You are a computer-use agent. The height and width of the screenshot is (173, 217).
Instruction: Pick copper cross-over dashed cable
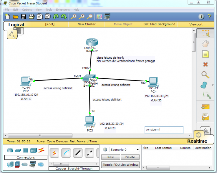[x=89, y=153]
